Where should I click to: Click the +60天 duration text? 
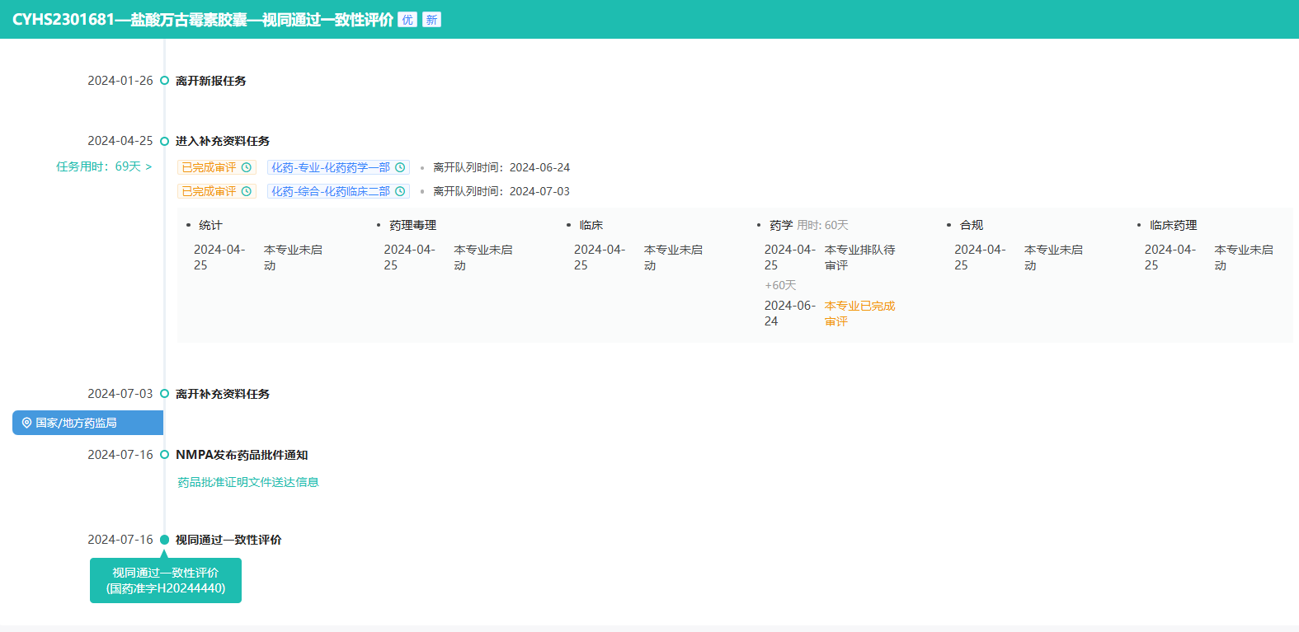pyautogui.click(x=780, y=285)
